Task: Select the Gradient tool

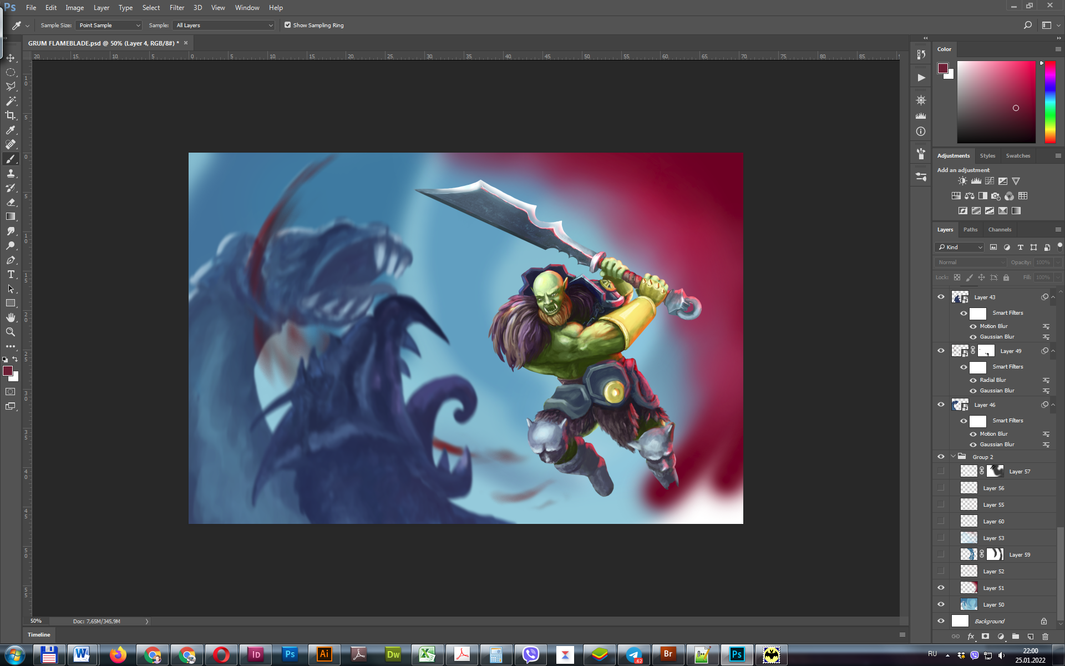Action: pos(11,216)
